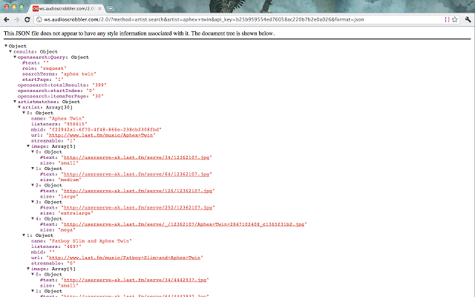Open the Fatboy+Slim+and+Aphex+Twin last.fm link

(125, 258)
